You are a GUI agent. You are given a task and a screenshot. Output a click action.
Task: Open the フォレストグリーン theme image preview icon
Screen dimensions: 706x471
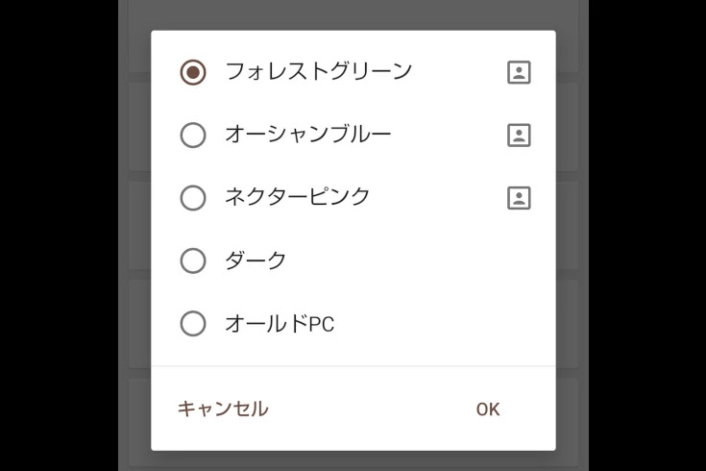[519, 72]
